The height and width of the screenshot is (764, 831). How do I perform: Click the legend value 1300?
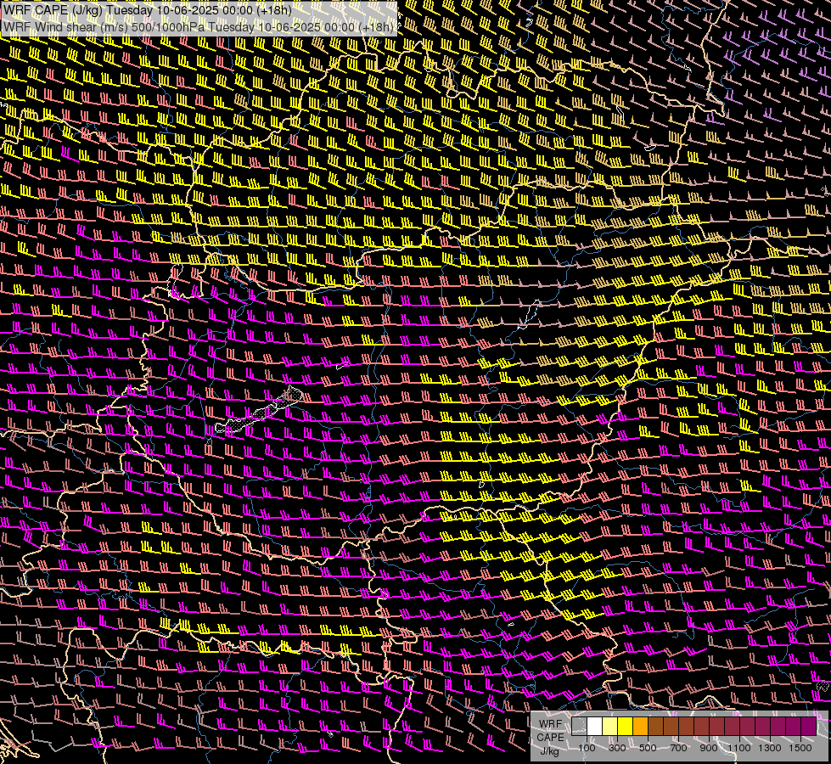point(770,748)
